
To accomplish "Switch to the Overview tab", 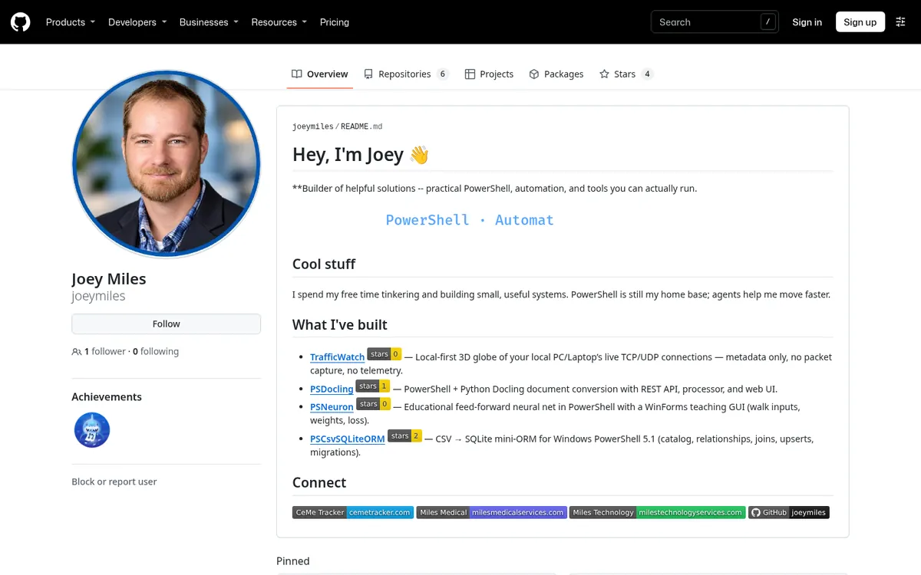I will pos(320,74).
